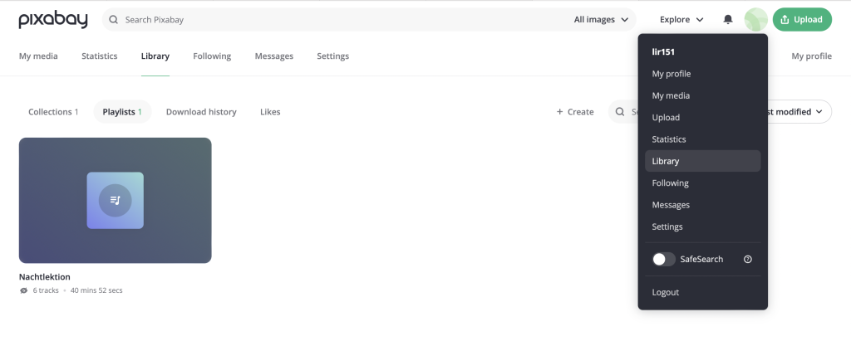
Task: Click the Nachtlektion playlist title
Action: click(45, 276)
